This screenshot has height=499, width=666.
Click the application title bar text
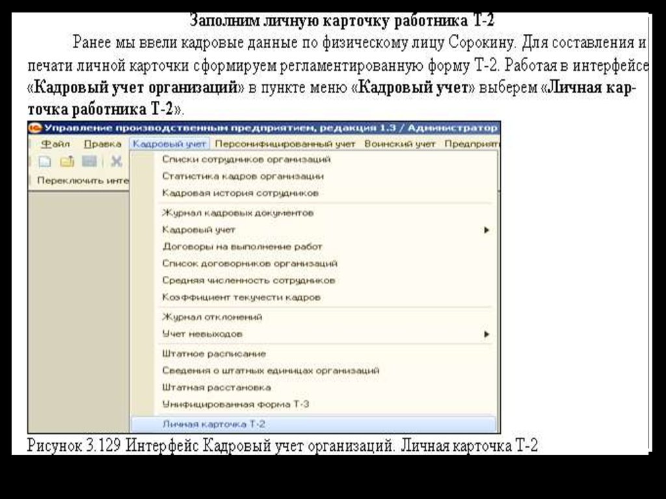pyautogui.click(x=271, y=128)
